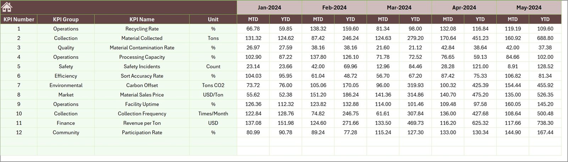Select the Tons CO2 unit cell

213,85
